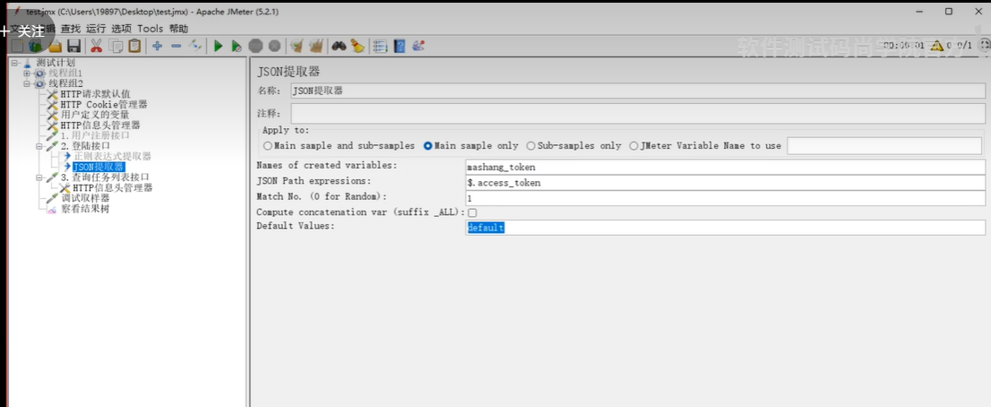Select Sub-samples only option
Image resolution: width=991 pixels, height=407 pixels.
[x=573, y=145]
